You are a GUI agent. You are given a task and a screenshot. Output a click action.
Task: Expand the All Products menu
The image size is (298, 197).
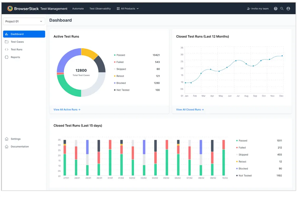[128, 9]
